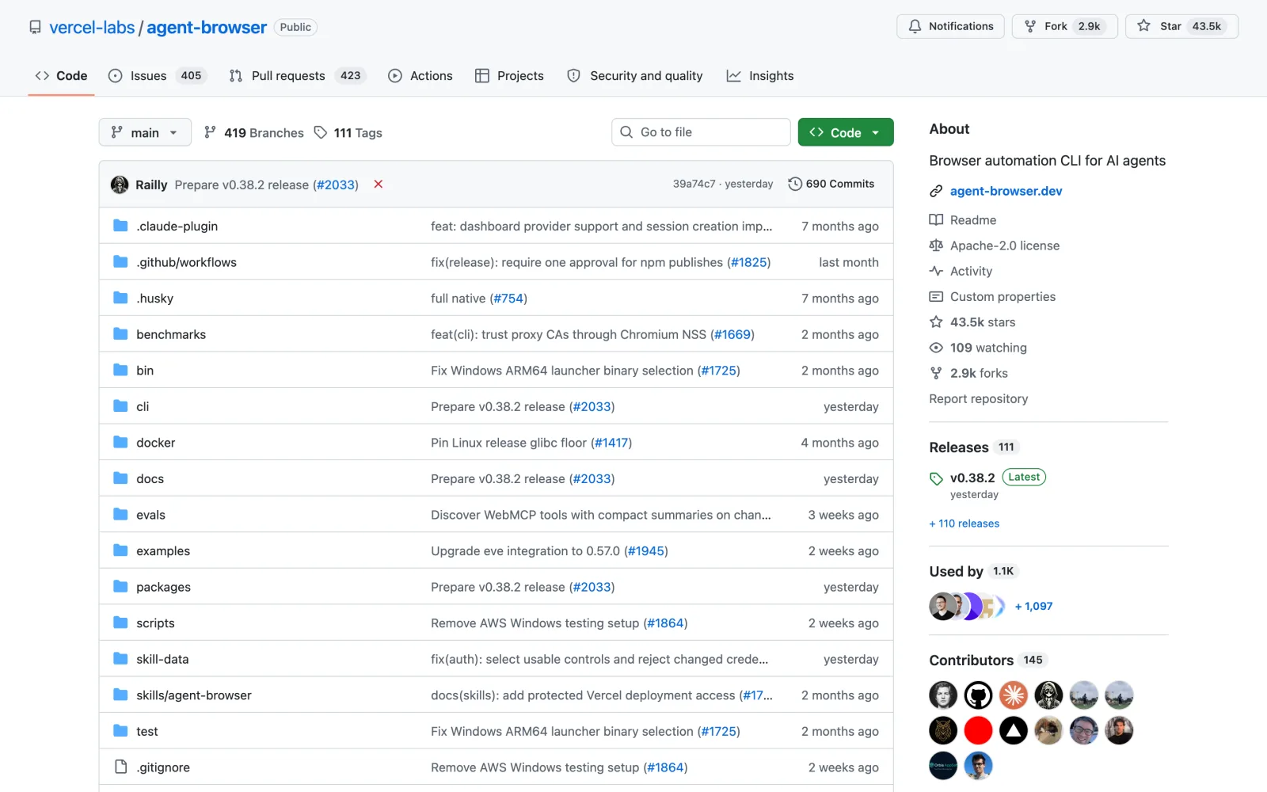
Task: Click Railly's avatar in the commit header
Action: (120, 185)
